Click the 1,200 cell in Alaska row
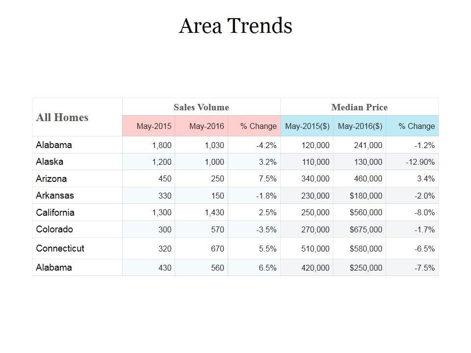Viewport: 471px width, 353px height. coord(149,162)
